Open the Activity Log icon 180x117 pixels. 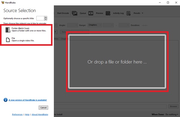click(x=108, y=13)
